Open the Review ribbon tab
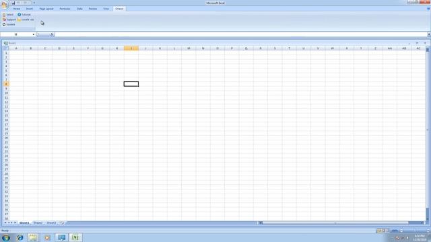This screenshot has height=242, width=431. (93, 9)
